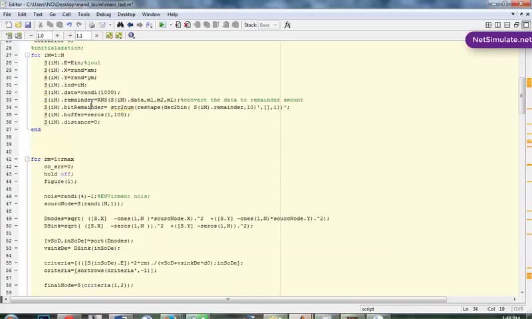Viewport: 532px width, 319px height.
Task: Click the vertical scrollbar thumb
Action: [x=521, y=96]
